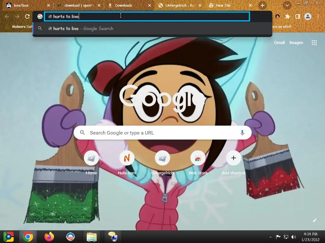The height and width of the screenshot is (243, 325).
Task: Open the Gmail link
Action: [x=279, y=43]
